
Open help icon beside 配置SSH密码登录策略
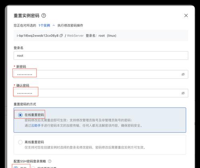point(50,161)
